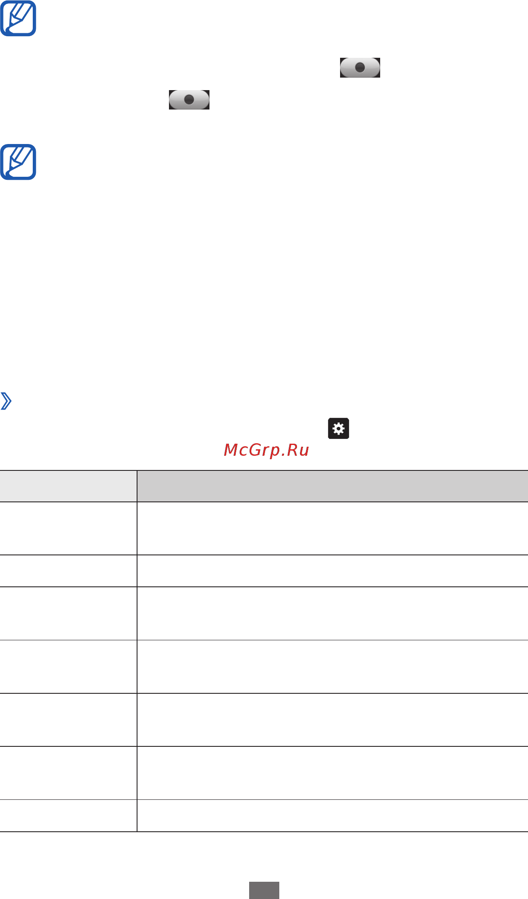
Task: Click the blue double chevron marker
Action: tap(6, 401)
